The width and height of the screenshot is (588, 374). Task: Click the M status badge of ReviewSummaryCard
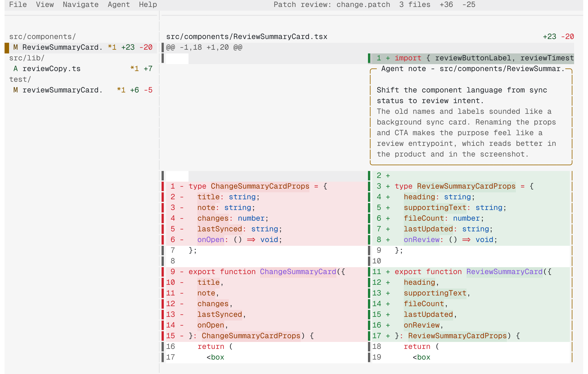click(x=15, y=47)
